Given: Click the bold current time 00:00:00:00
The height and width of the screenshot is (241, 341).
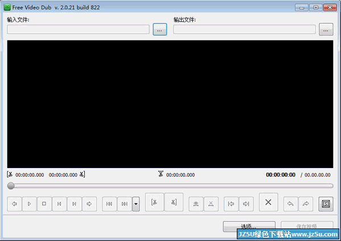Looking at the screenshot, I should [x=281, y=175].
